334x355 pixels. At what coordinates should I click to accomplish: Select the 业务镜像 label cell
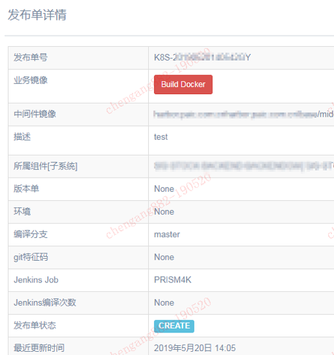click(78, 86)
